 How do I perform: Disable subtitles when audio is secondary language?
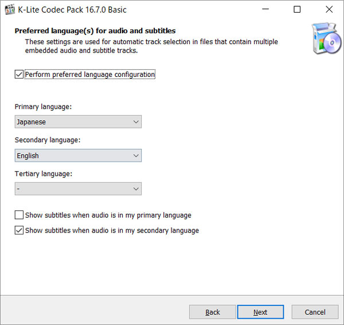coord(19,230)
